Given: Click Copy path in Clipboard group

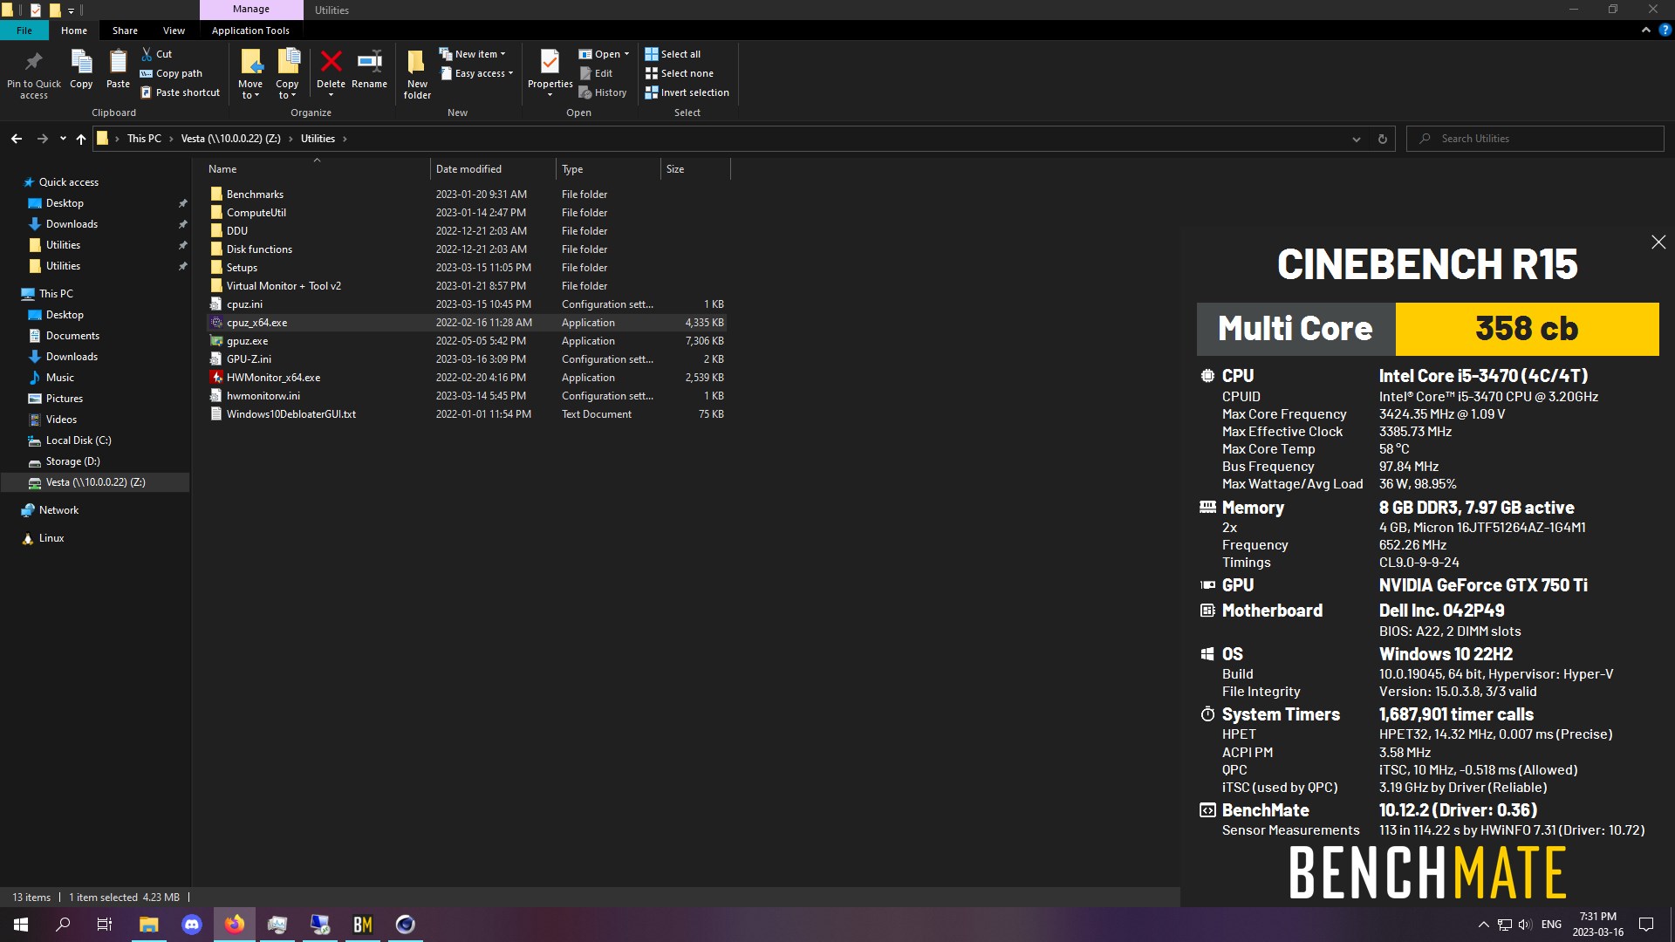Looking at the screenshot, I should tap(171, 73).
